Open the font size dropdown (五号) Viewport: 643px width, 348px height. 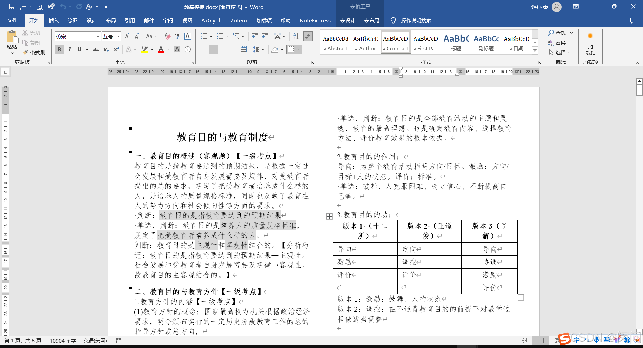pos(118,36)
